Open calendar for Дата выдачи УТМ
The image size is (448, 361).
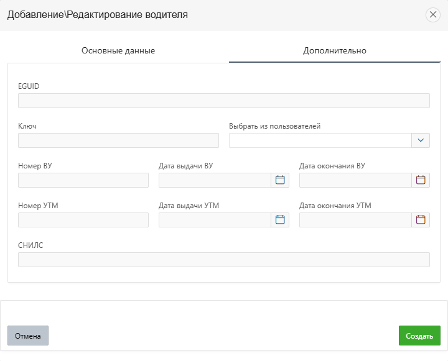[x=280, y=220]
